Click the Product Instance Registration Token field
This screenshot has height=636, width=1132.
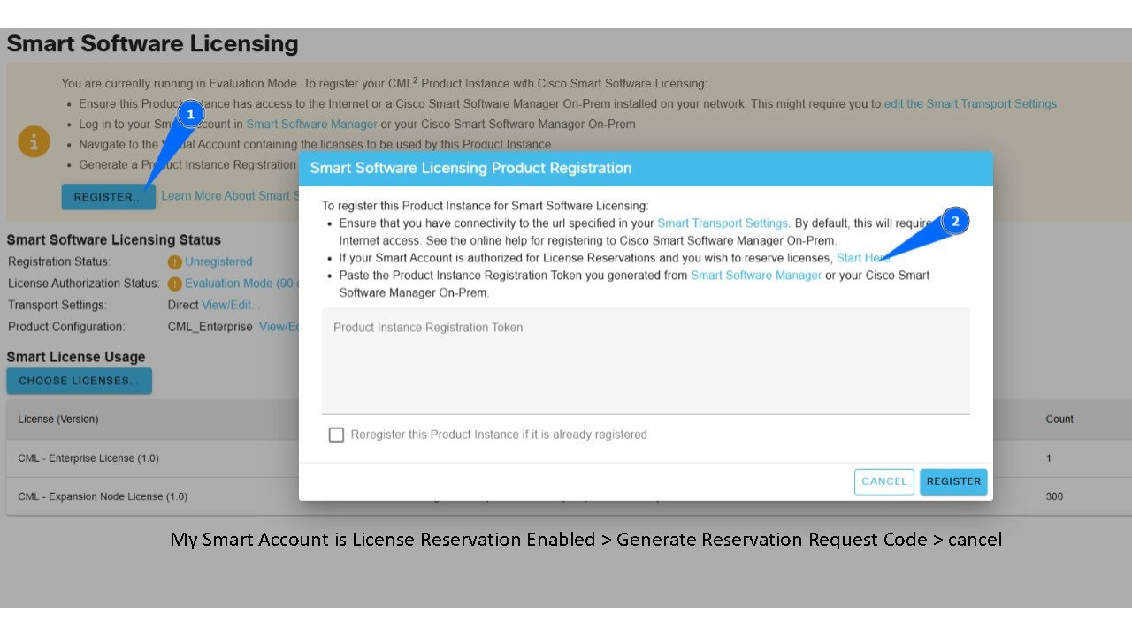(646, 360)
